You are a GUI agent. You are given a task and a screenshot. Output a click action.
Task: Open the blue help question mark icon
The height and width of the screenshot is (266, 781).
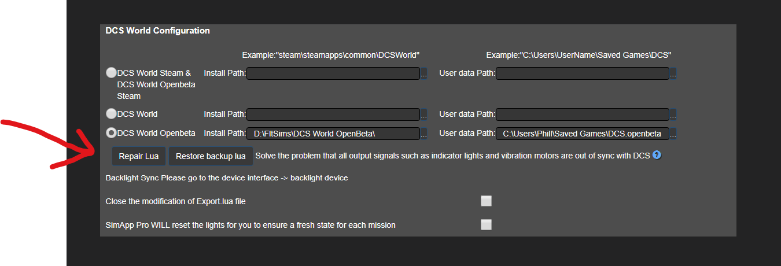tap(657, 155)
